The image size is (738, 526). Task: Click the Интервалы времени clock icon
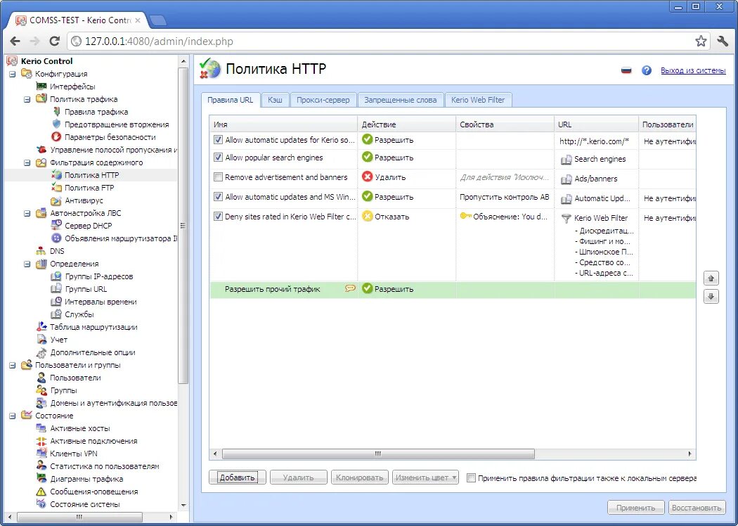[56, 302]
